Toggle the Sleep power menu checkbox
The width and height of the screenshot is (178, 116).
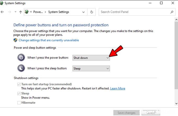click(x=19, y=93)
